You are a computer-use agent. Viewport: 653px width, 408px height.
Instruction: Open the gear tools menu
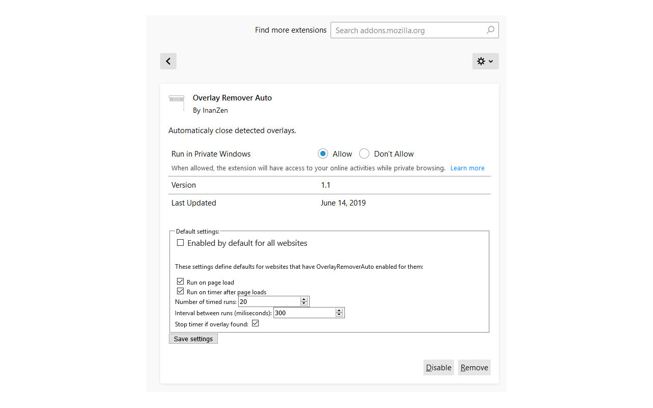click(485, 61)
